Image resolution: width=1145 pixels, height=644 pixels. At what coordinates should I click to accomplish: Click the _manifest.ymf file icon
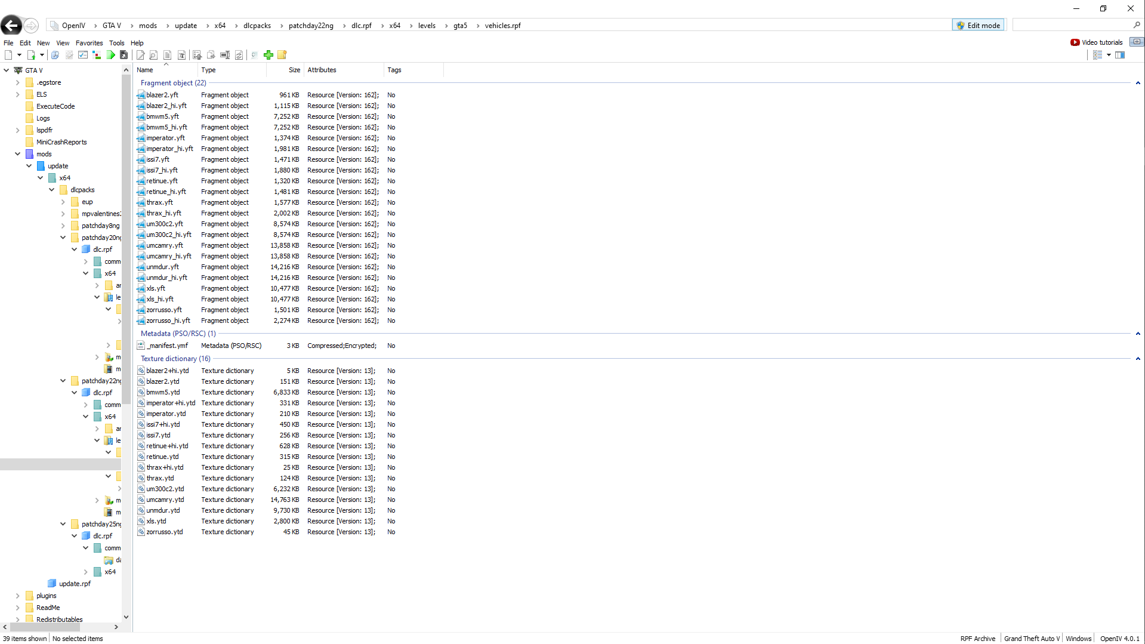click(141, 346)
